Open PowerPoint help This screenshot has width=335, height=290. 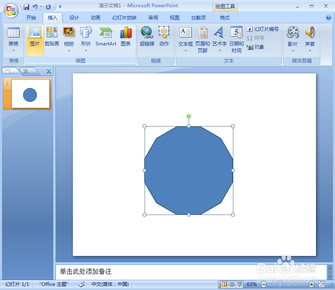click(329, 17)
